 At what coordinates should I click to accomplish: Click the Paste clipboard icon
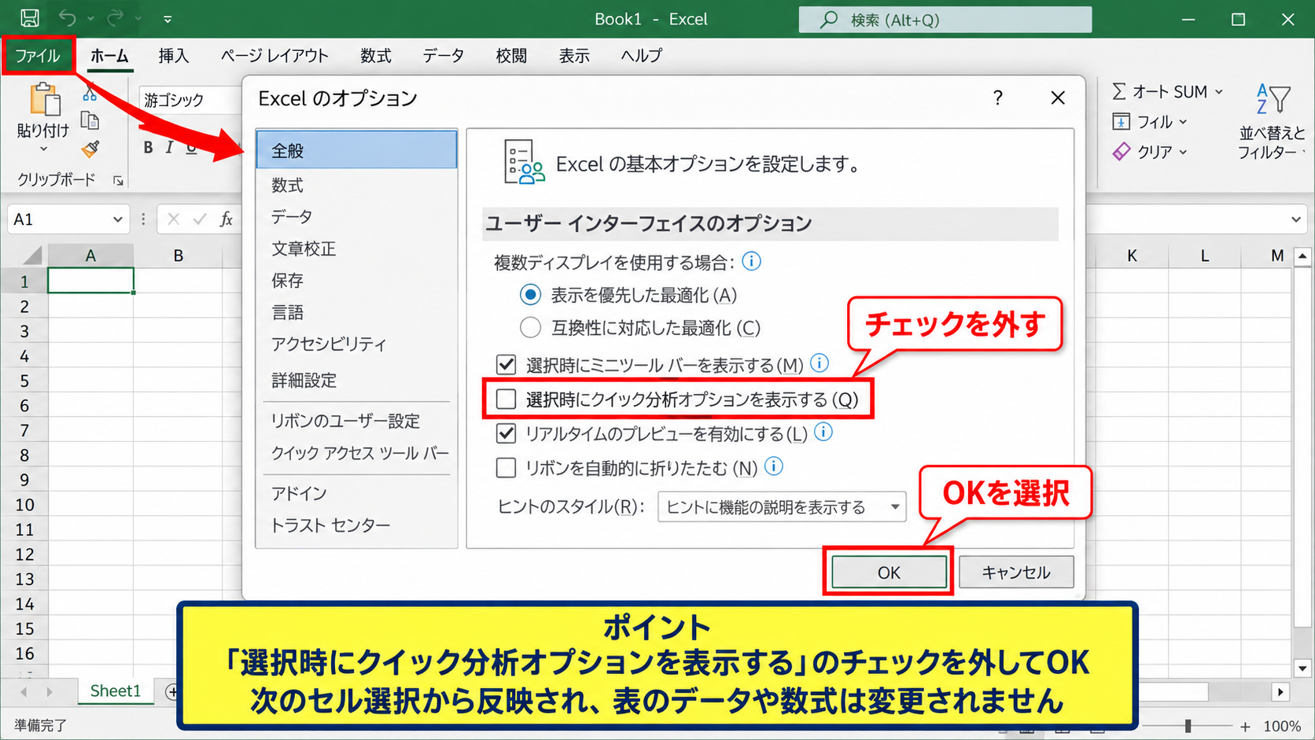click(x=44, y=100)
